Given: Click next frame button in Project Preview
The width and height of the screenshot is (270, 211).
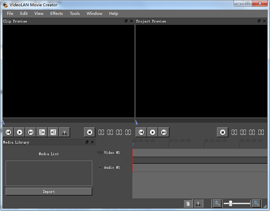Looking at the screenshot, I should point(164,132).
